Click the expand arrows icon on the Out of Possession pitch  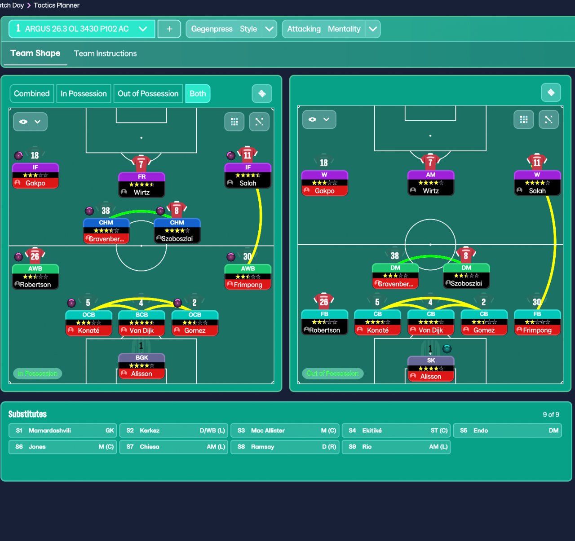[548, 119]
